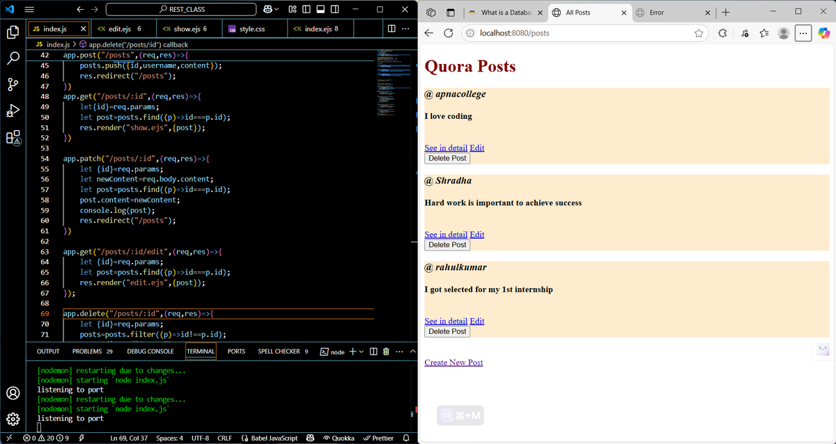Image resolution: width=836 pixels, height=444 pixels.
Task: Kill terminal with the trash icon
Action: [x=386, y=351]
